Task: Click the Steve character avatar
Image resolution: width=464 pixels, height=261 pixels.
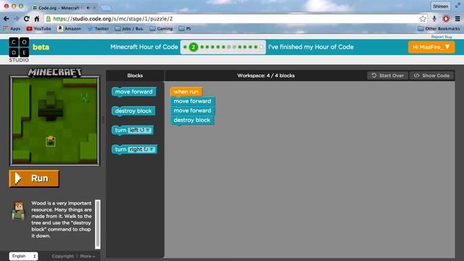Action: tap(19, 210)
